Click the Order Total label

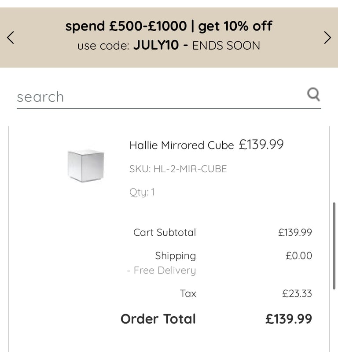click(x=158, y=319)
